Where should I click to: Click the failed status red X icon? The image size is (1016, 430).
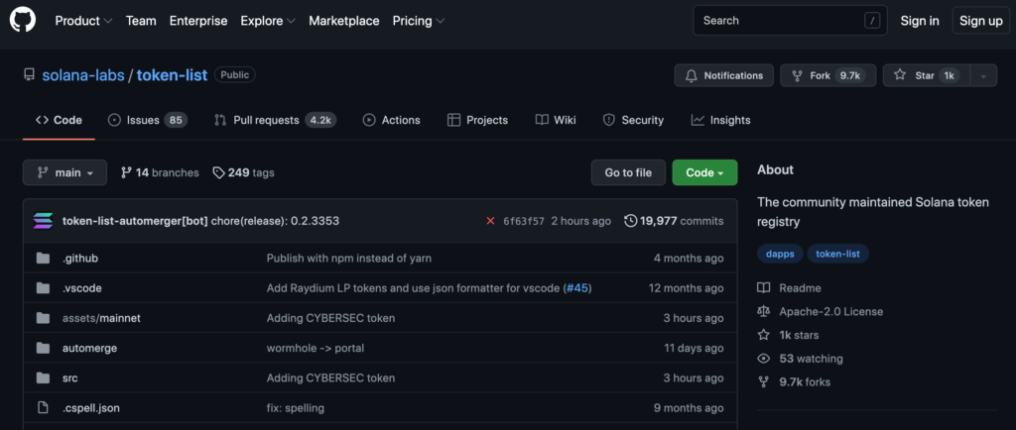pos(490,221)
